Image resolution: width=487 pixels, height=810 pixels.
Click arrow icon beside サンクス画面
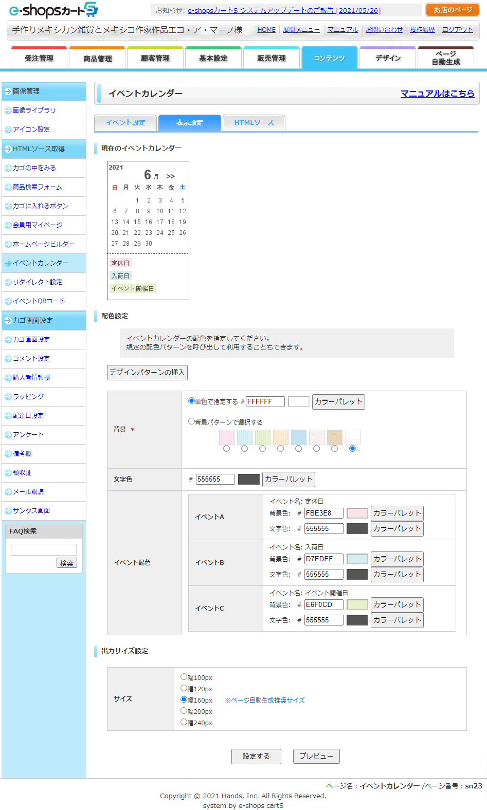[8, 511]
